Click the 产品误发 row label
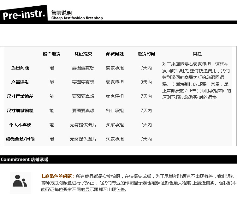 pos(20,82)
